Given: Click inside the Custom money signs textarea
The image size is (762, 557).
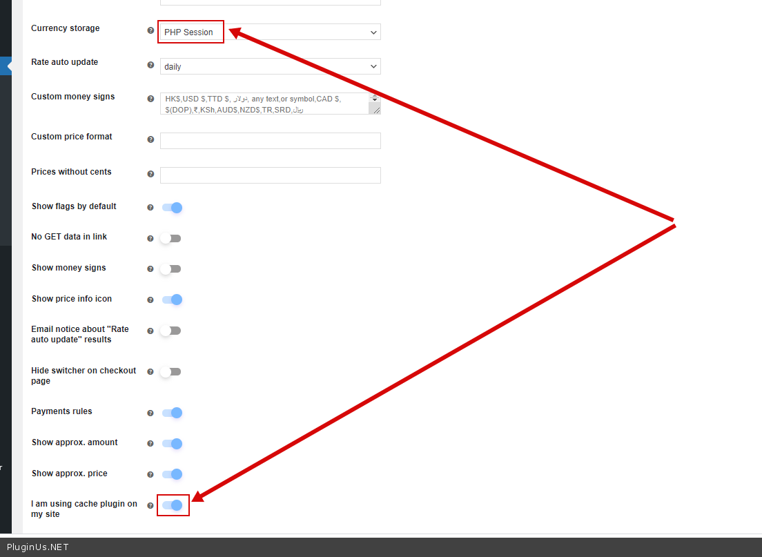Looking at the screenshot, I should click(x=266, y=104).
